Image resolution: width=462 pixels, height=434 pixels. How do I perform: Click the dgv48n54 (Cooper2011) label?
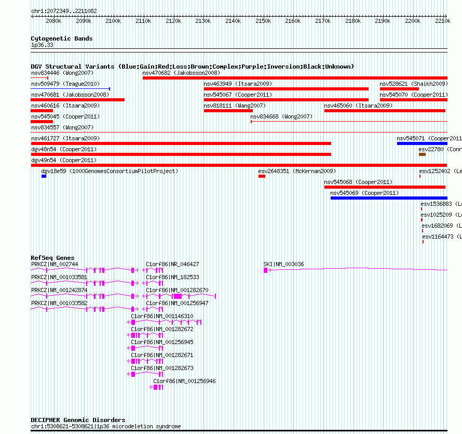click(x=64, y=149)
